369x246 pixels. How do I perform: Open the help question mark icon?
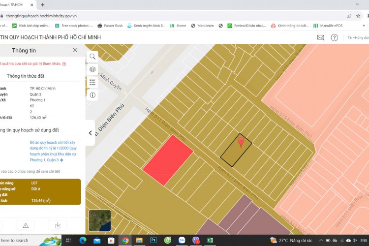(x=334, y=37)
